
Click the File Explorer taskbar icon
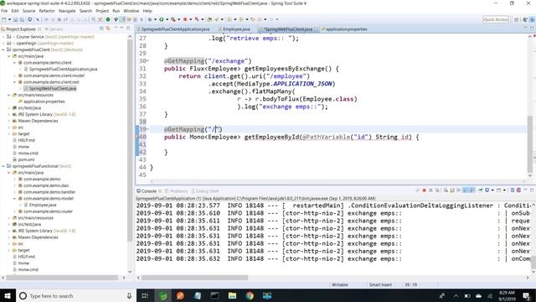(232, 296)
